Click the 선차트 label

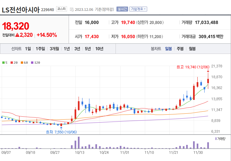[x=16, y=49]
